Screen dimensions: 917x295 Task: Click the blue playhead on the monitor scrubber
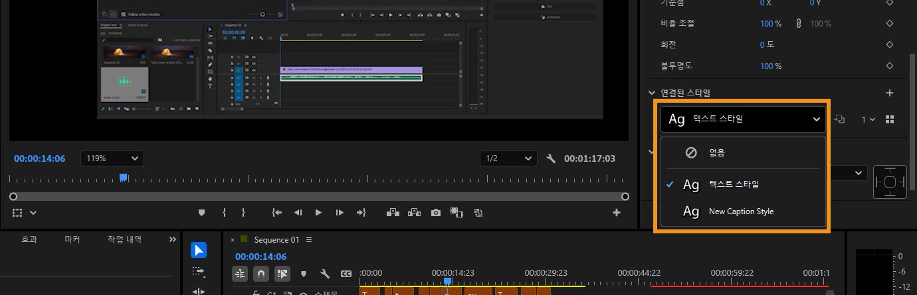point(123,177)
